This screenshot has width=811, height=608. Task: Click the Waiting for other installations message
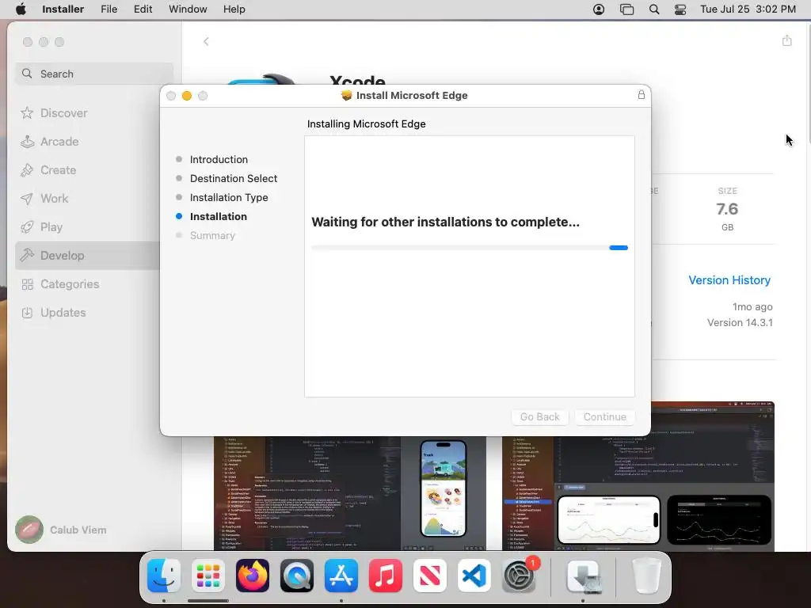point(445,222)
